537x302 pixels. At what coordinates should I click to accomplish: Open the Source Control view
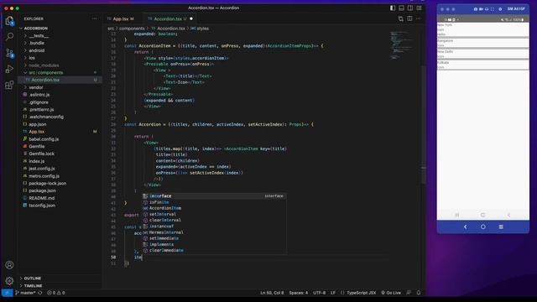pyautogui.click(x=9, y=53)
